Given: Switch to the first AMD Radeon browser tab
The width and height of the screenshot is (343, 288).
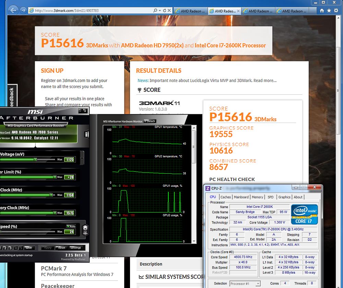Looking at the screenshot, I should pyautogui.click(x=190, y=11).
